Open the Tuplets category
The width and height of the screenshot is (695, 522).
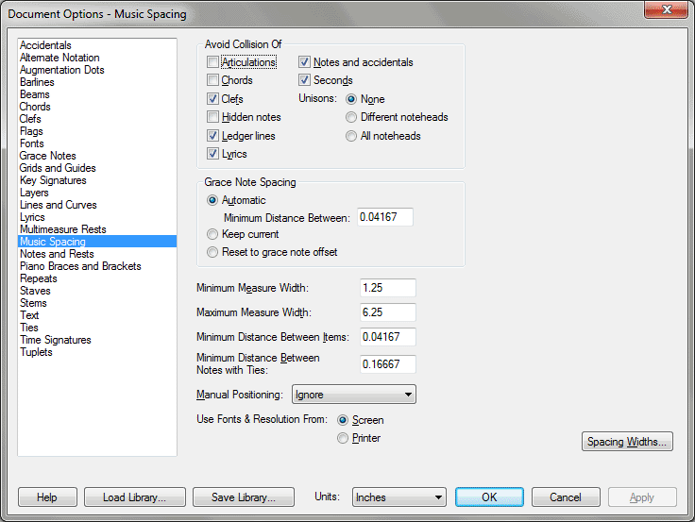(x=37, y=352)
